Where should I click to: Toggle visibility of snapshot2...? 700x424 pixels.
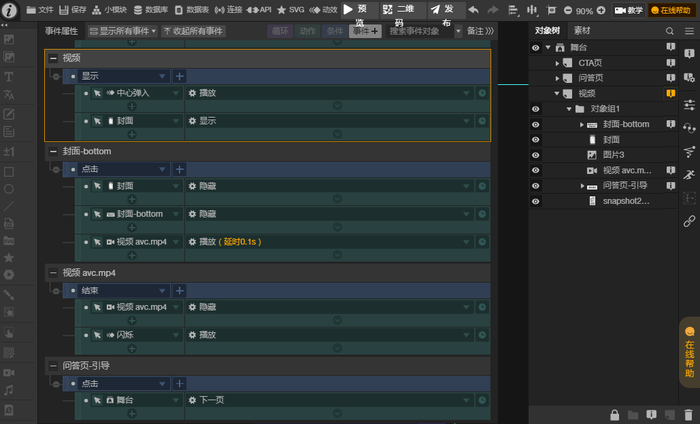(536, 201)
